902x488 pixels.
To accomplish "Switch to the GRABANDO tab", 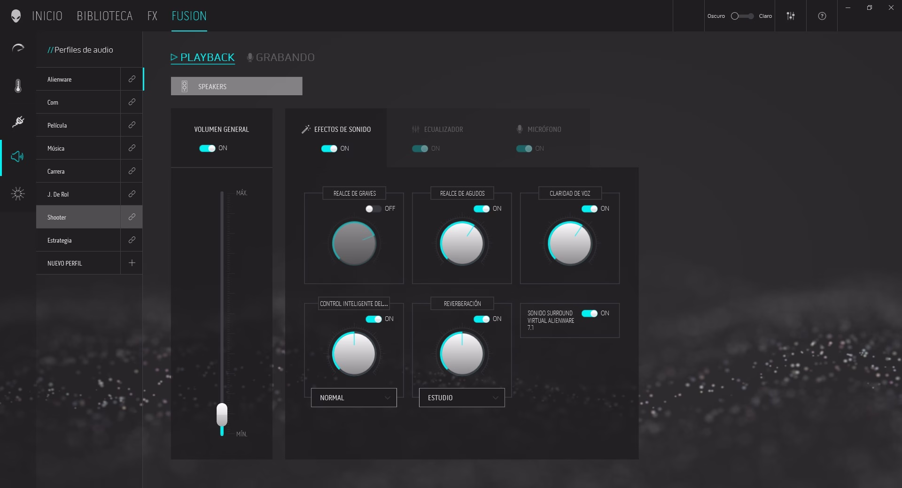I will click(x=281, y=57).
